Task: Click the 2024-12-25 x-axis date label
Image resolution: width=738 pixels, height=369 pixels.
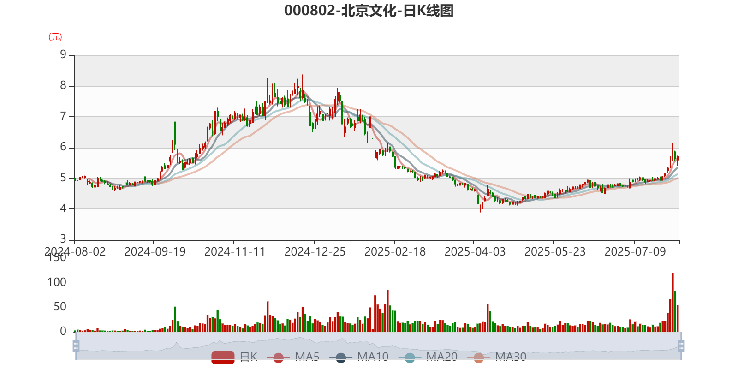Action: pyautogui.click(x=315, y=252)
